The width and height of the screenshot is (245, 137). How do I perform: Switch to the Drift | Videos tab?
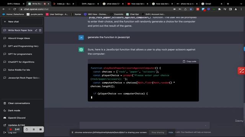click(x=14, y=4)
